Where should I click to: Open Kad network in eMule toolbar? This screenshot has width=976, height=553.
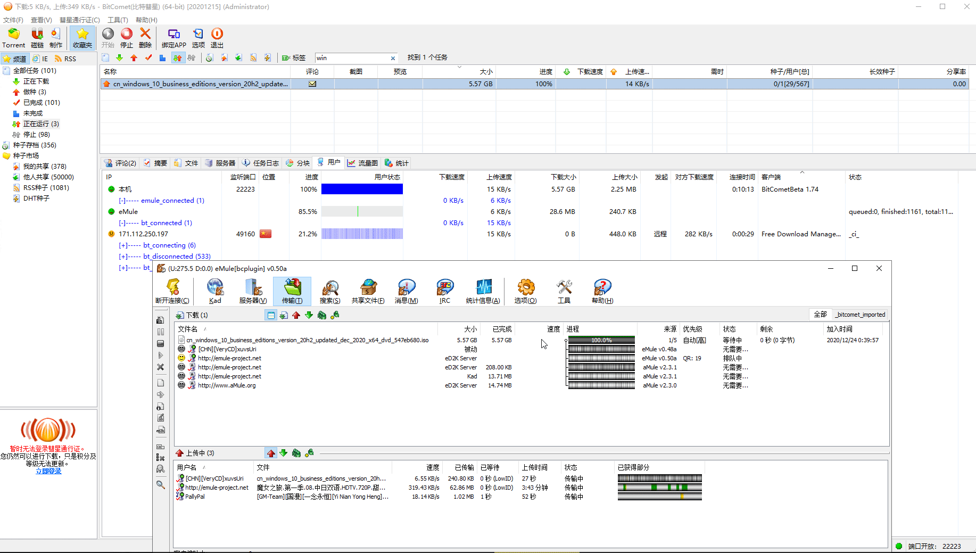pos(215,291)
